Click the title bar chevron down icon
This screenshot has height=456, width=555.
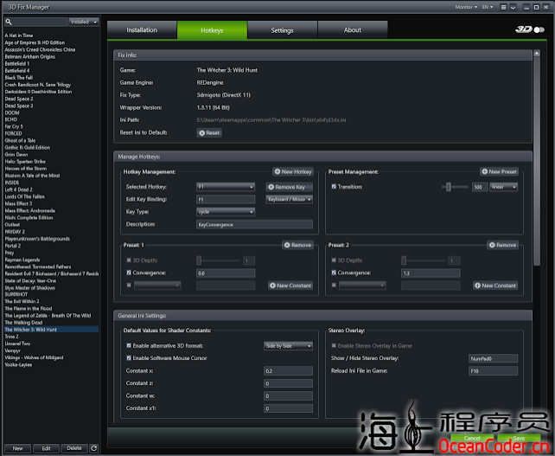[513, 7]
